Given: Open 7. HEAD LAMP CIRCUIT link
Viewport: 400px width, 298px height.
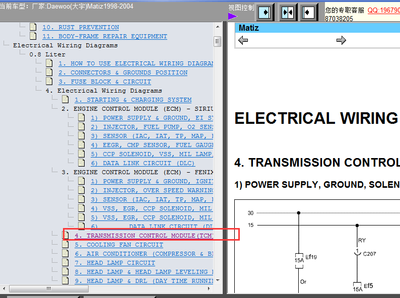Looking at the screenshot, I should (115, 263).
